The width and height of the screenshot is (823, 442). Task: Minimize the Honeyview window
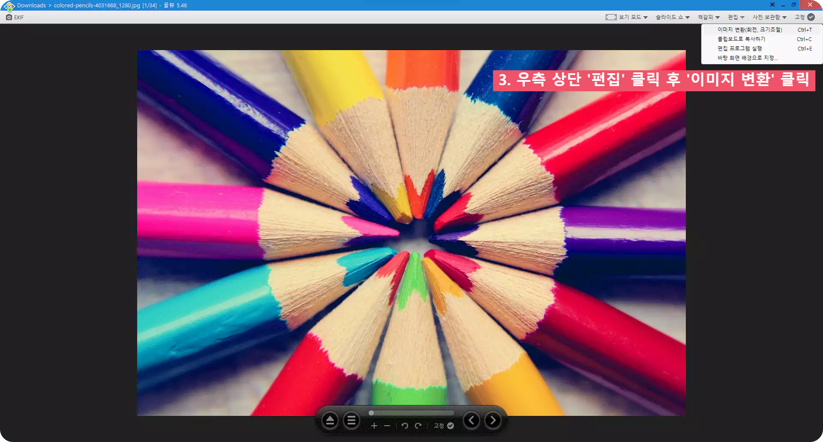click(x=783, y=5)
